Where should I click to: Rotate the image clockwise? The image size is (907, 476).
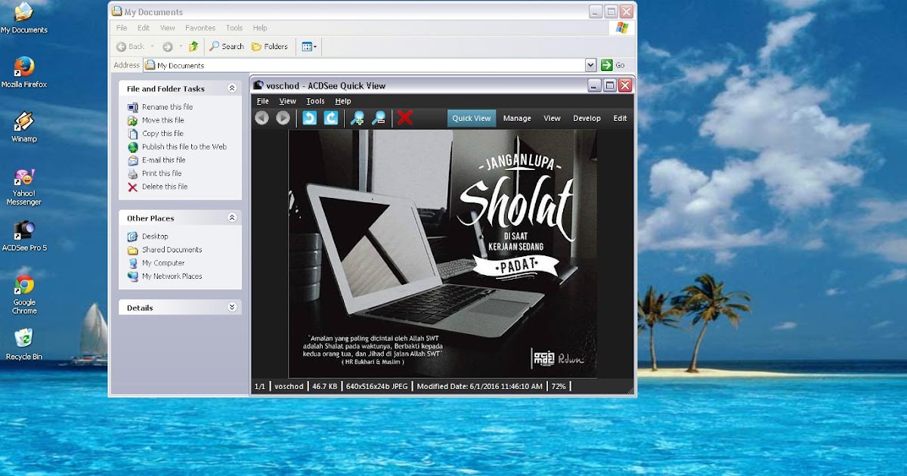330,118
